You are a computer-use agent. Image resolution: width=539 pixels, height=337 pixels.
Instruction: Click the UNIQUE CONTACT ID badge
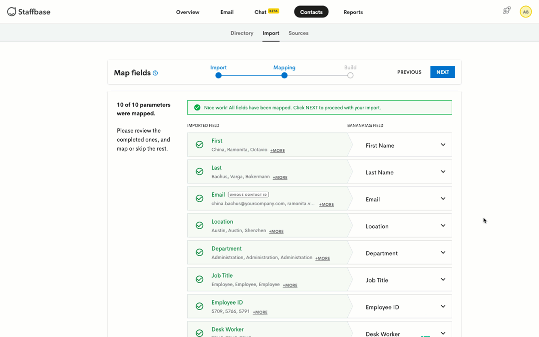[x=248, y=195]
